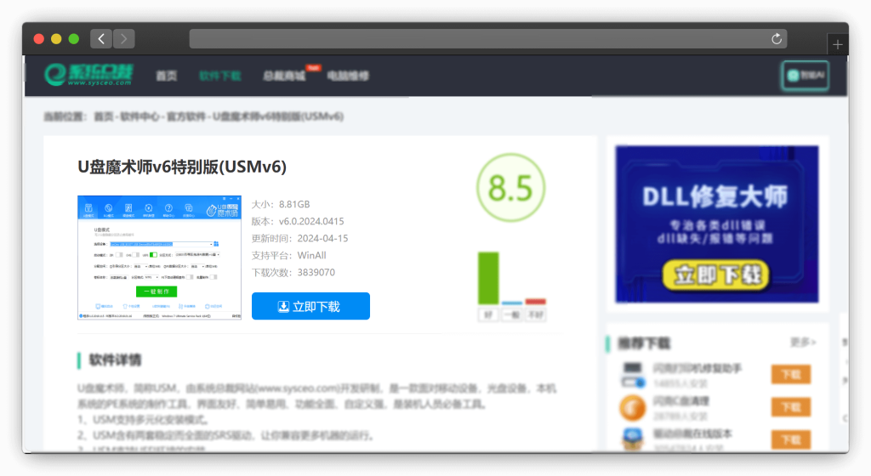Download 闪电打印机修复助手 with orange 下载 button

click(x=791, y=375)
